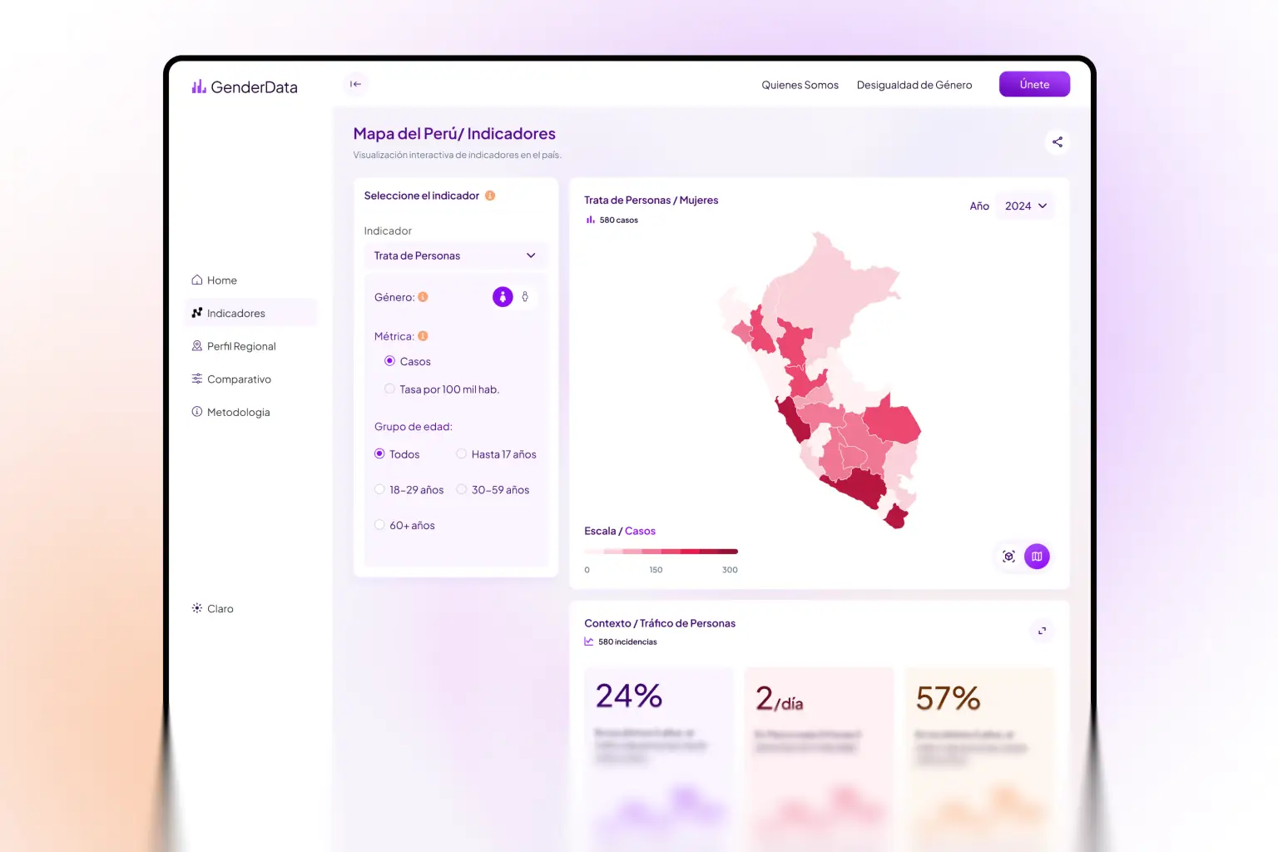This screenshot has width=1278, height=852.
Task: Open the Trata de Personas indicator dropdown
Action: click(x=454, y=255)
